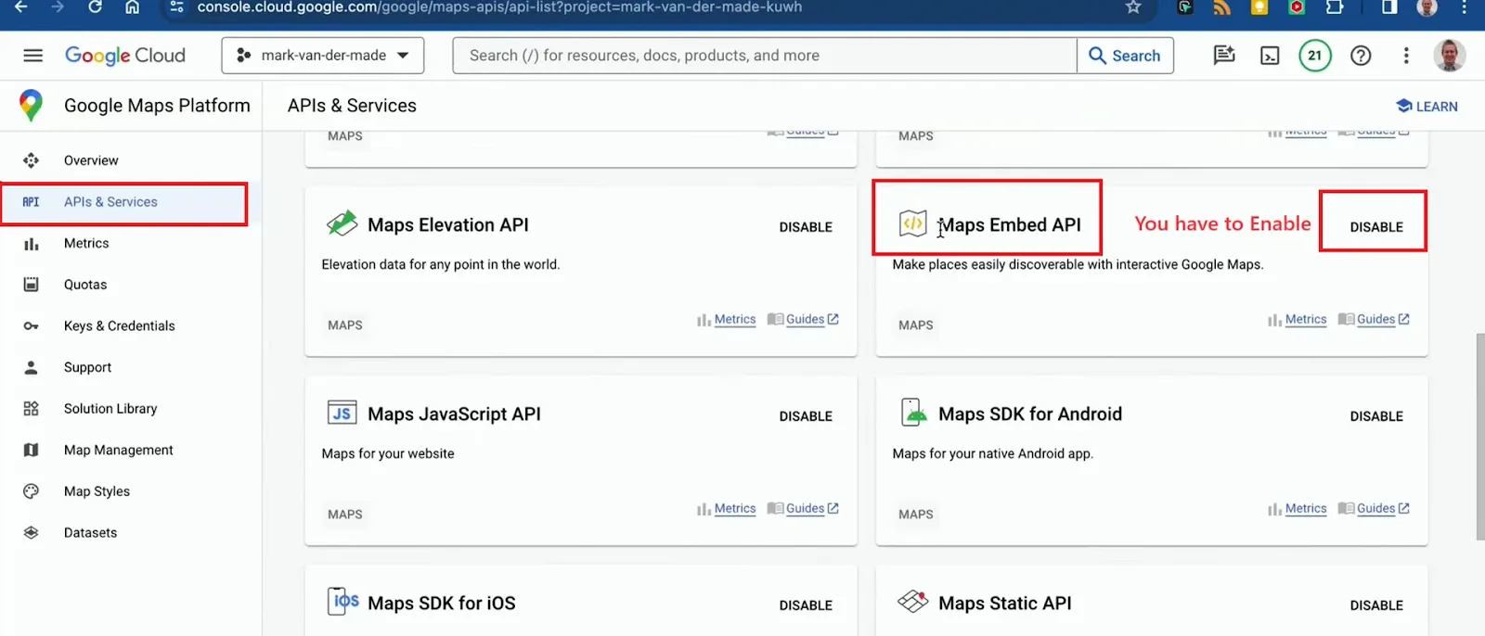The height and width of the screenshot is (636, 1485).
Task: Disable the Maps SDK for Android
Action: [x=1376, y=416]
